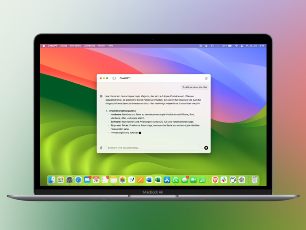The height and width of the screenshot is (230, 306).
Task: Toggle the sidebar in the ChatGPT window
Action: 114,78
